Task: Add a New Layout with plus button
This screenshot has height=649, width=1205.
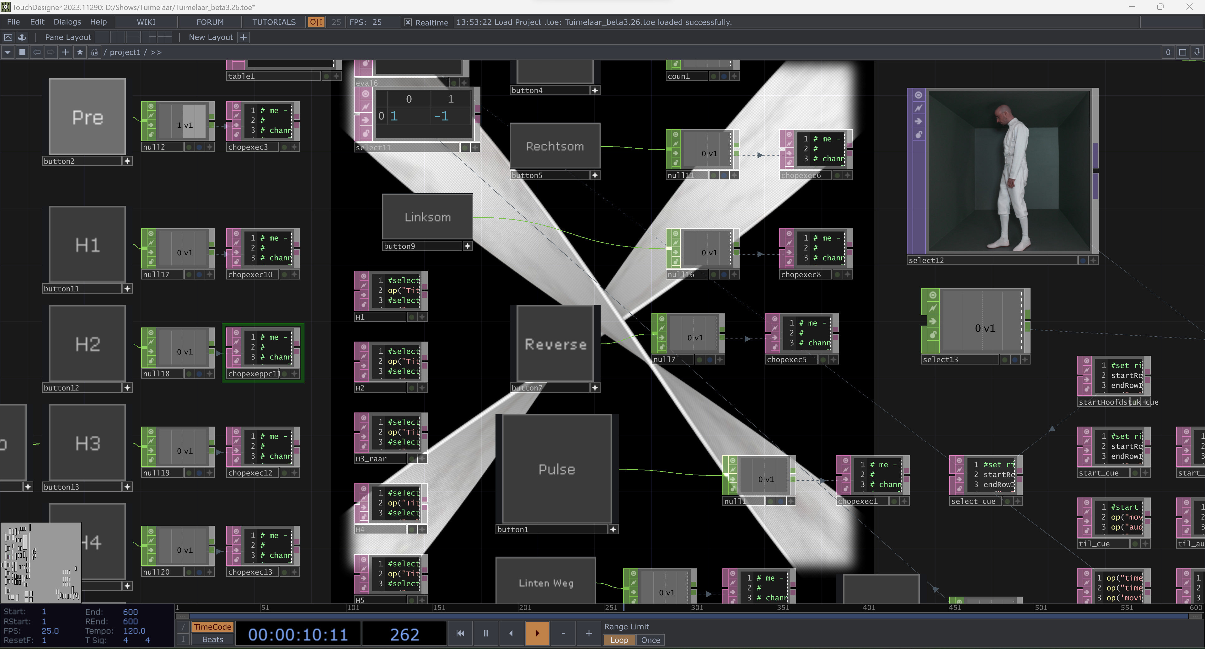Action: (243, 37)
